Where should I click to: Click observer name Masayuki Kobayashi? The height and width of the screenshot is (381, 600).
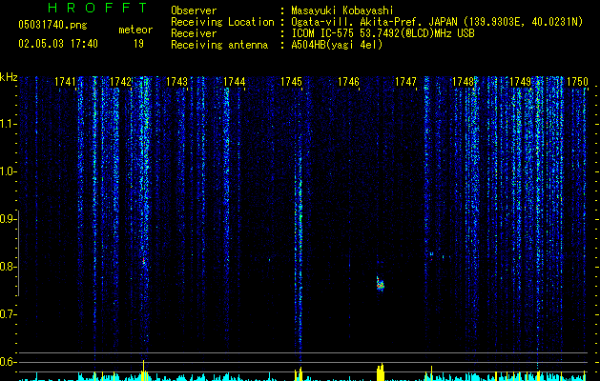342,10
